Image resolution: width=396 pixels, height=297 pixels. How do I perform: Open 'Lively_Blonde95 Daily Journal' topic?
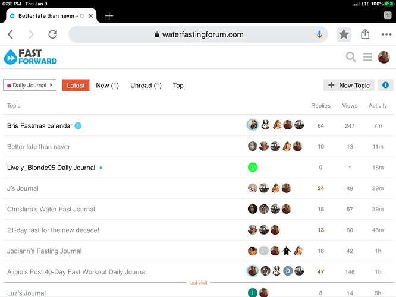(51, 168)
